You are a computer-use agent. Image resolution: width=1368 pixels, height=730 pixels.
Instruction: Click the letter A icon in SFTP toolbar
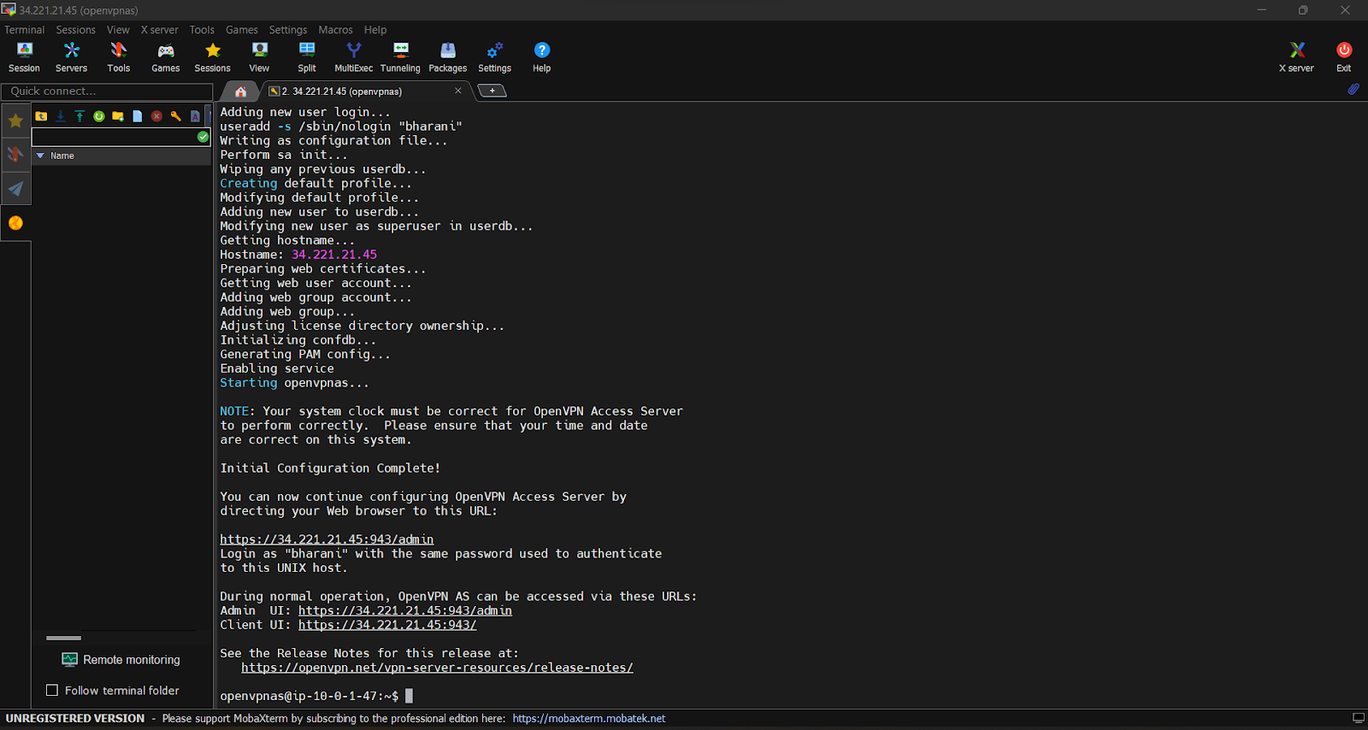pos(195,116)
